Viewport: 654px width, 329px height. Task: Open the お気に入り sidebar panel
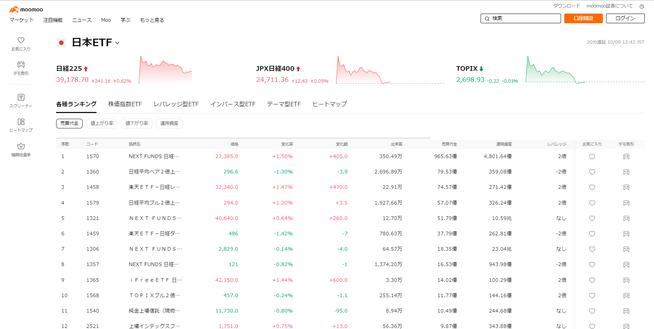[21, 44]
